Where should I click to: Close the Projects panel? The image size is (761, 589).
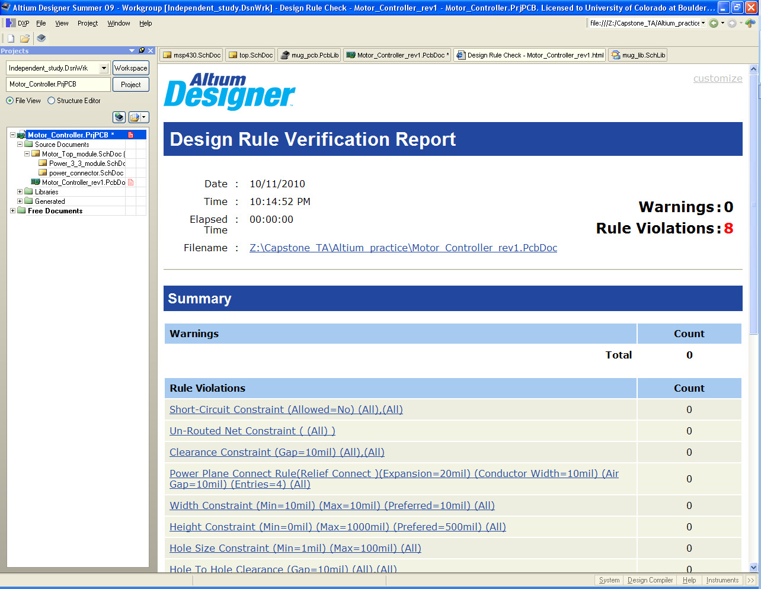(x=151, y=51)
